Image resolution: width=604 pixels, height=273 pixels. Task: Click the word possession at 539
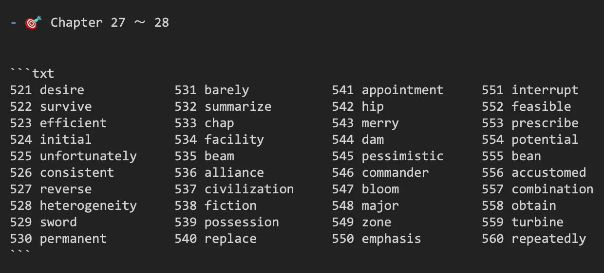coord(242,222)
